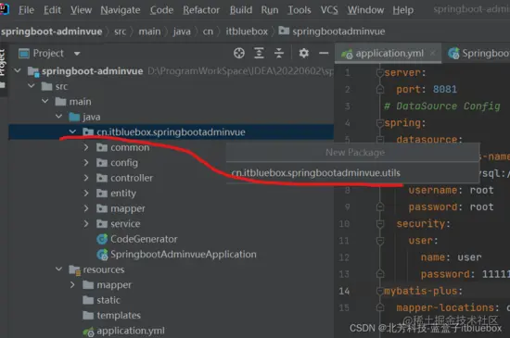Open the Navigate menu
This screenshot has width=510, height=338.
[121, 10]
